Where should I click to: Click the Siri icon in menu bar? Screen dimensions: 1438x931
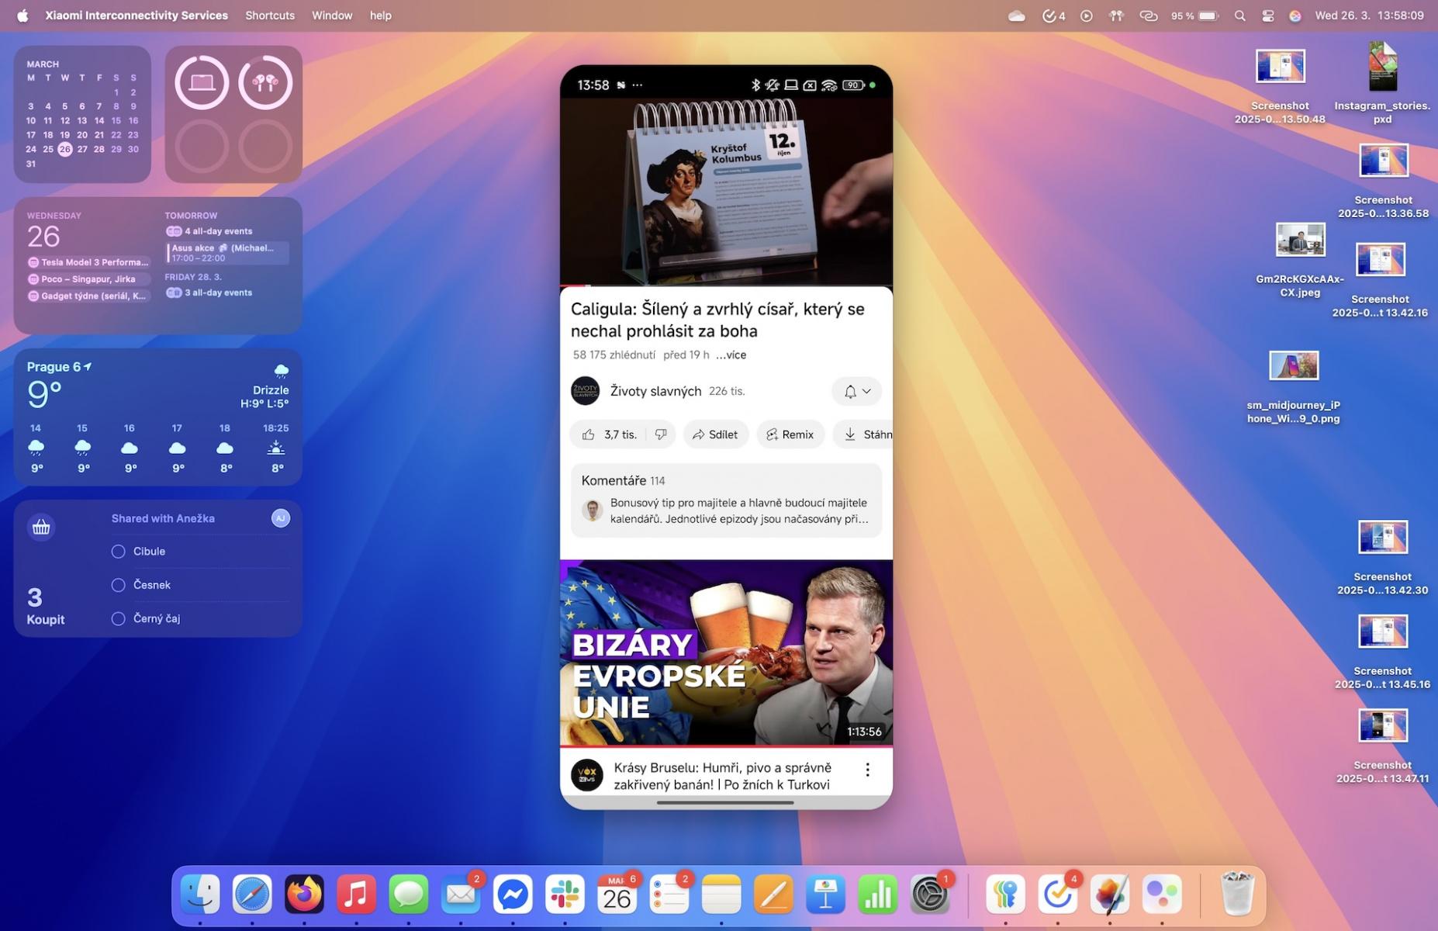click(1295, 16)
